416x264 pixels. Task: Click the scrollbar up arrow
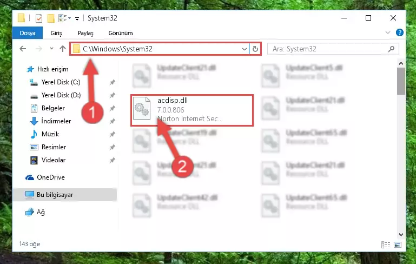[x=401, y=63]
